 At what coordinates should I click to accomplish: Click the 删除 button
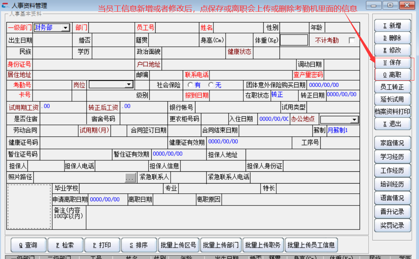[392, 38]
